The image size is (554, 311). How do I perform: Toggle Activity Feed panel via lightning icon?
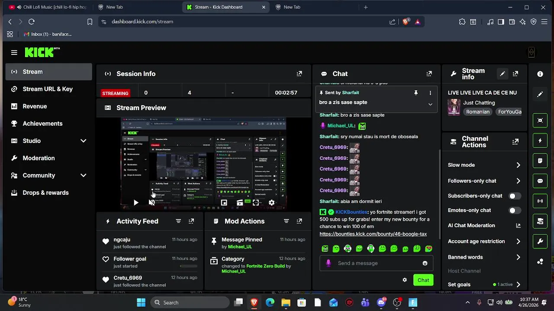[540, 141]
